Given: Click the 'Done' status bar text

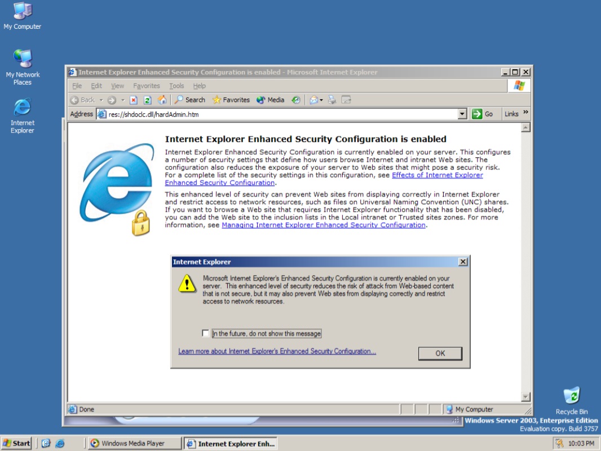Looking at the screenshot, I should coord(87,409).
